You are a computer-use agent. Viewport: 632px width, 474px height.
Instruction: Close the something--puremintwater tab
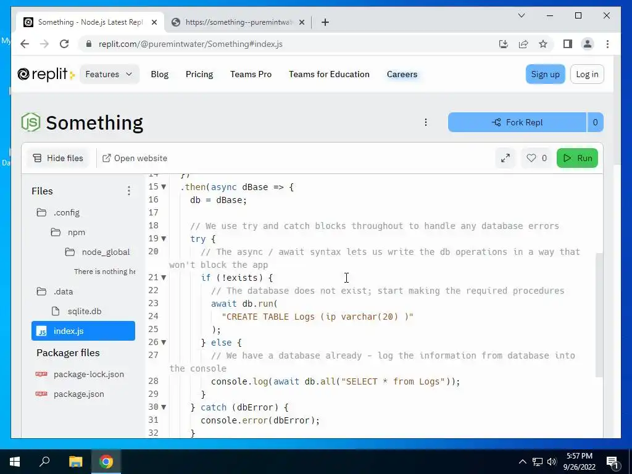(x=301, y=22)
